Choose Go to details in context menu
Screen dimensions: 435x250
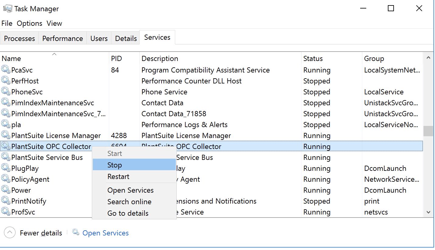[128, 213]
